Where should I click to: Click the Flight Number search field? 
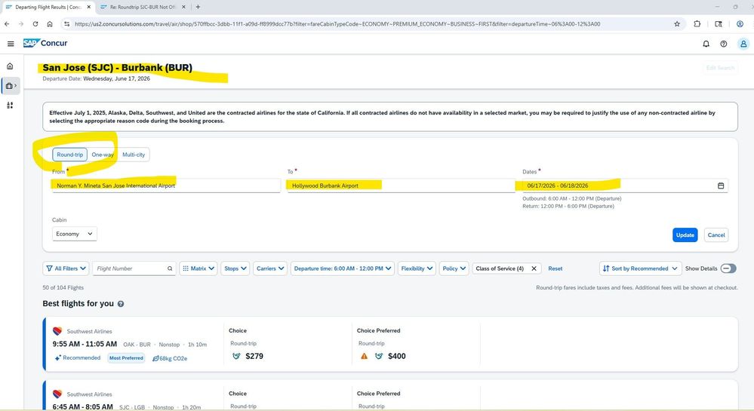tap(134, 268)
